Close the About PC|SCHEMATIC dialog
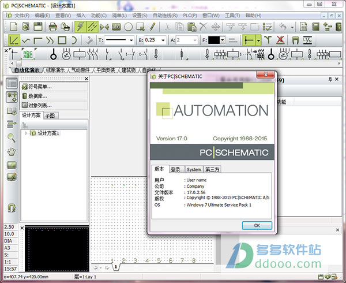Image resolution: width=346 pixels, height=283 pixels. 266,75
